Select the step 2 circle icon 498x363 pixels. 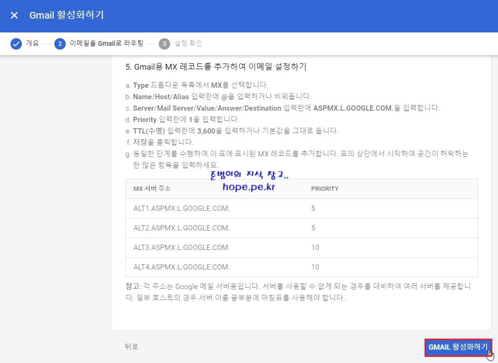tap(60, 43)
